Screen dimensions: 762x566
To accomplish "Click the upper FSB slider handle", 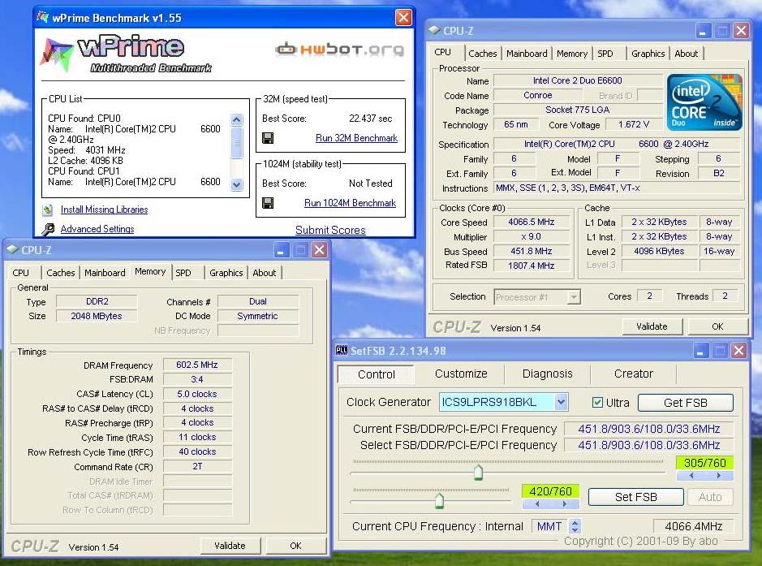I will tap(478, 472).
